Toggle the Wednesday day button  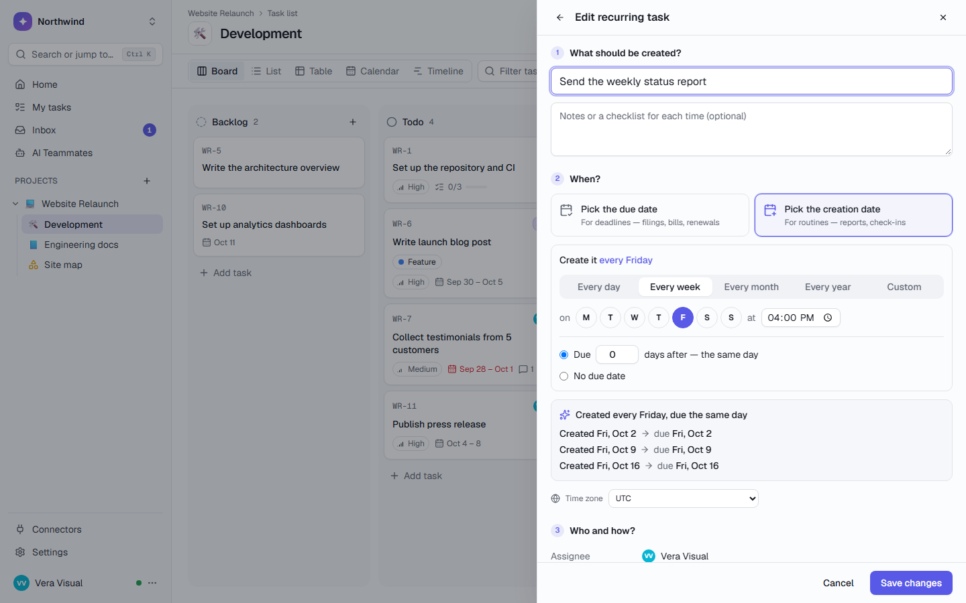tap(635, 318)
